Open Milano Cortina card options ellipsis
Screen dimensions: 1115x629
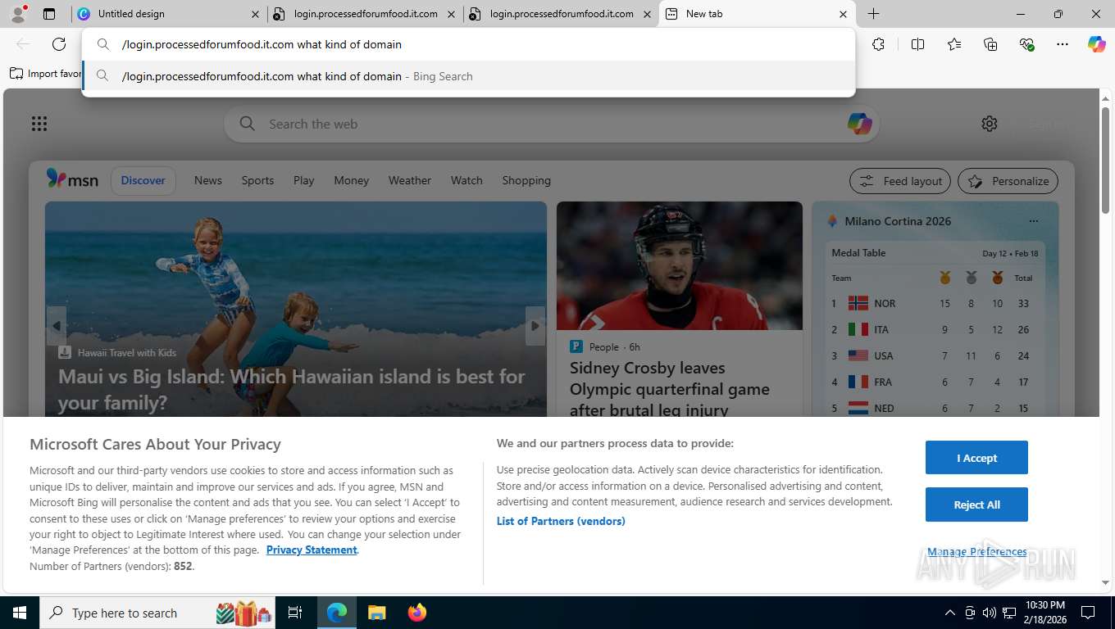pyautogui.click(x=1033, y=221)
